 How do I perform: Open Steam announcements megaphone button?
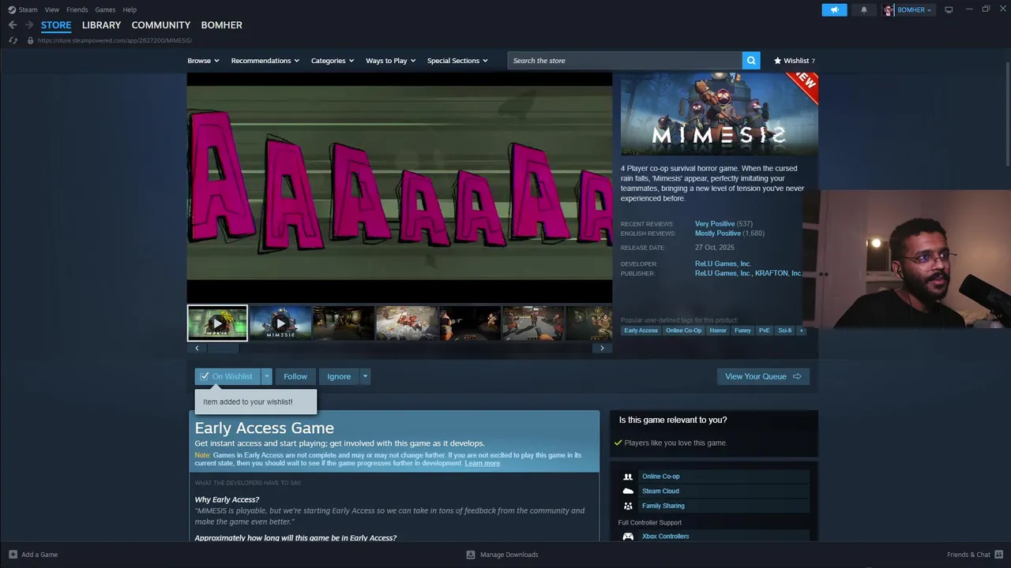click(834, 9)
